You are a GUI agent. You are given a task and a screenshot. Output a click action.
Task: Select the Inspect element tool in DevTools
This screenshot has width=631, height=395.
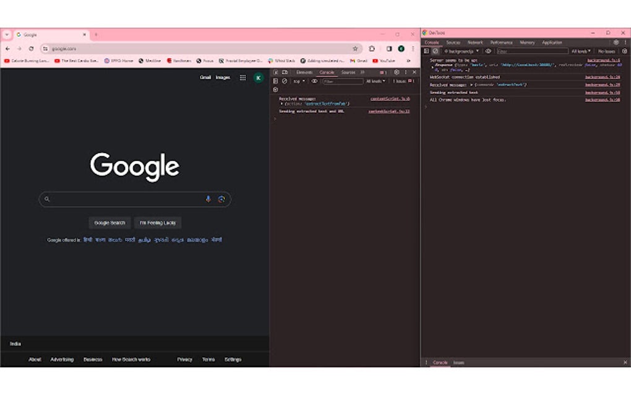[x=276, y=72]
